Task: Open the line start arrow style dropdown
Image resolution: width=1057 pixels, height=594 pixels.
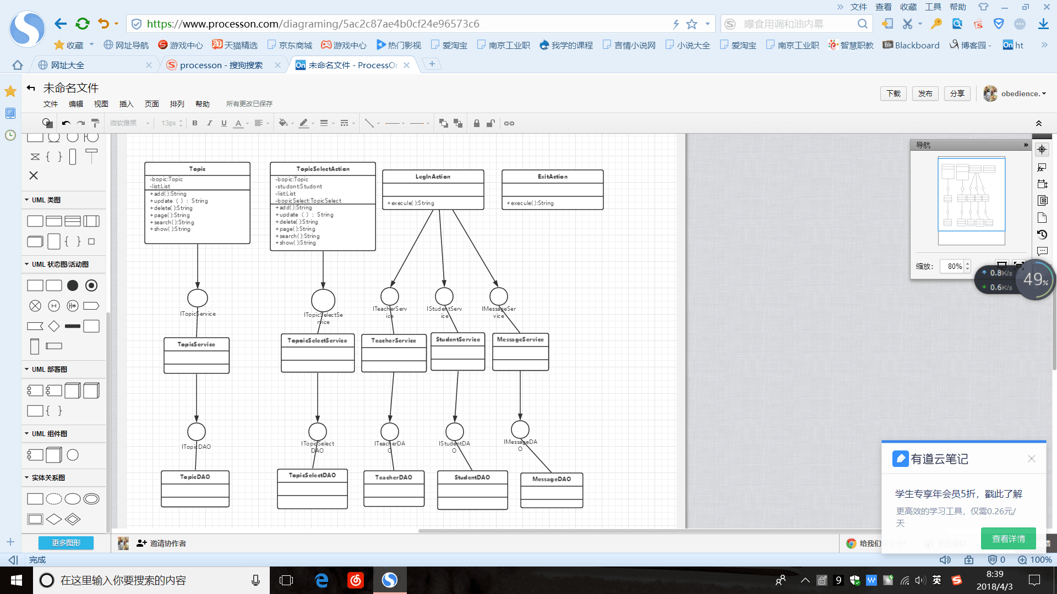Action: [x=395, y=123]
